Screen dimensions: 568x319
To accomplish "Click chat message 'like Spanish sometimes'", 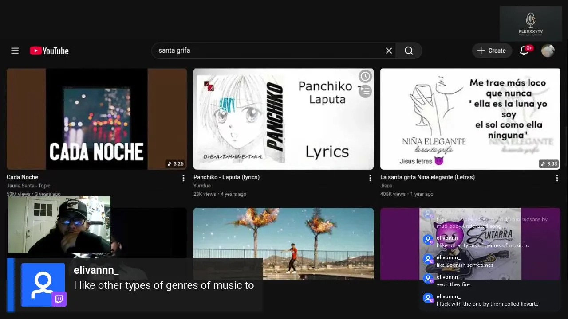I will click(465, 265).
